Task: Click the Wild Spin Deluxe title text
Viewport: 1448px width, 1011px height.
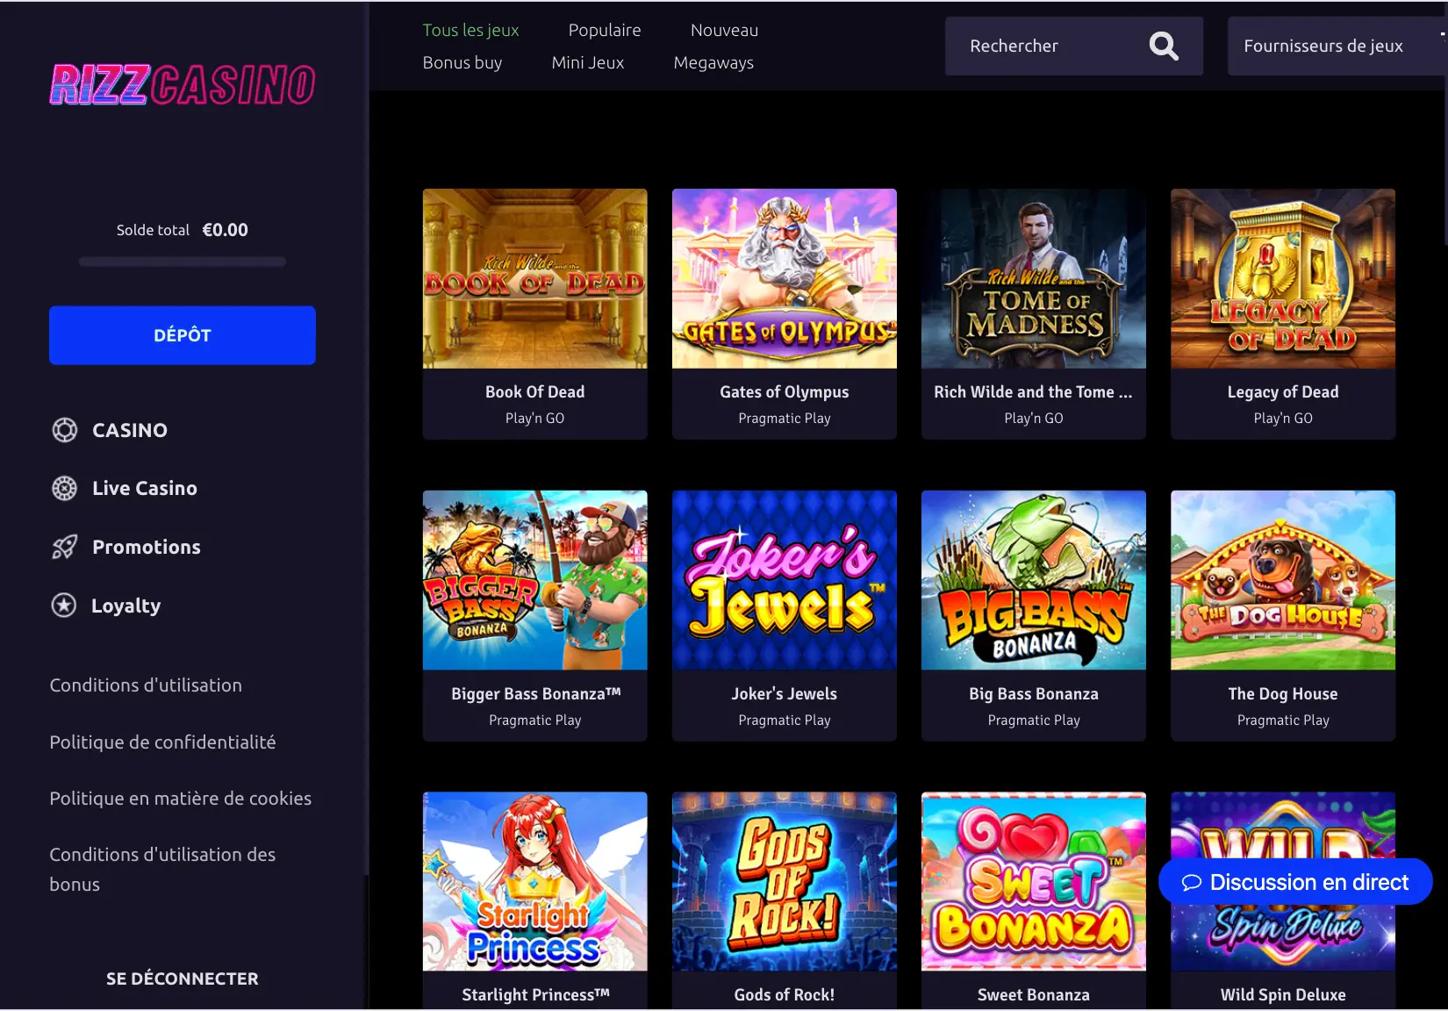Action: (1283, 995)
